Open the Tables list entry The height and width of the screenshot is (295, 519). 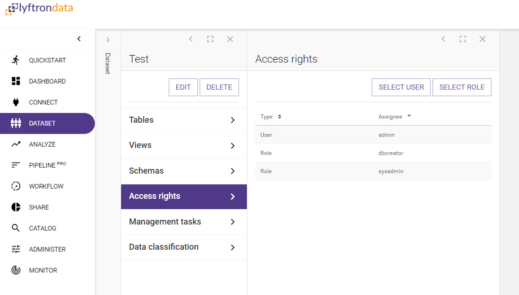pyautogui.click(x=184, y=120)
